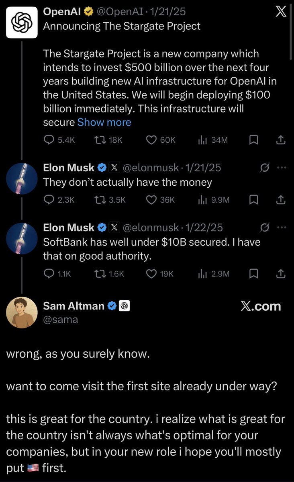Screen dimensions: 294x482
Task: Open view analytics on the OpenAI tweet
Action: click(202, 139)
